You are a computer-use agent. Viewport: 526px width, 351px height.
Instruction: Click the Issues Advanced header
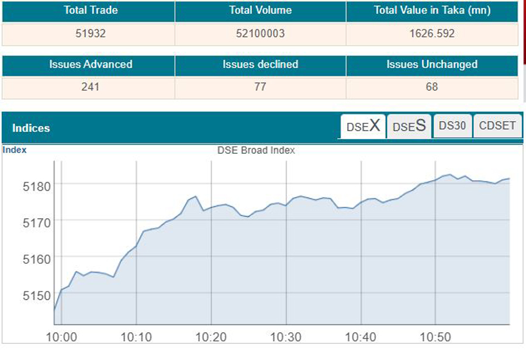tap(91, 64)
